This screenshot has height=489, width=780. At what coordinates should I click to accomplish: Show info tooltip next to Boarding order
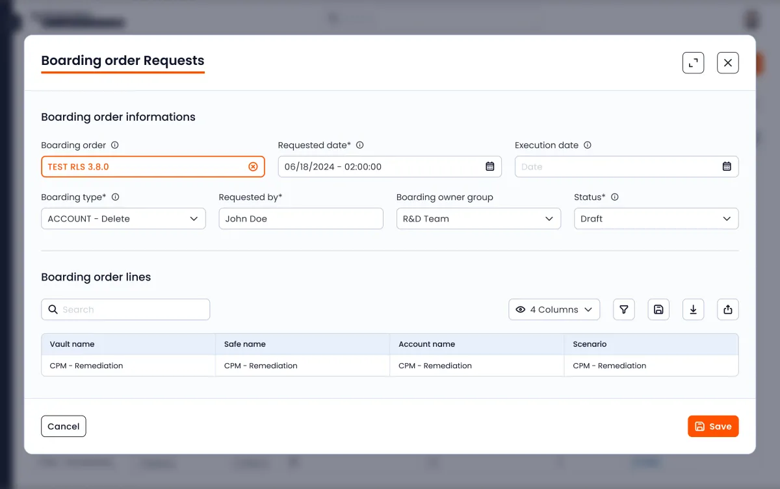115,145
